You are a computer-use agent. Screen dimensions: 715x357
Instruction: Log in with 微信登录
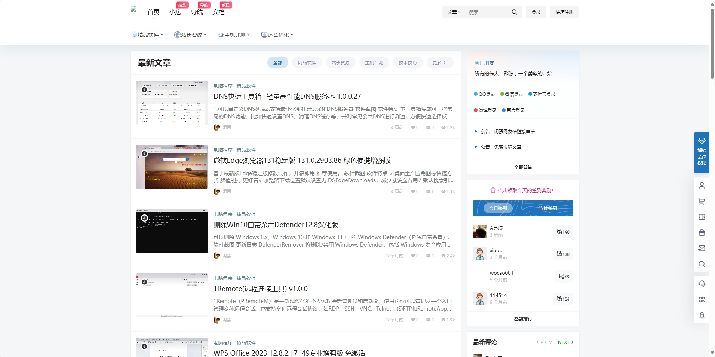pos(512,94)
